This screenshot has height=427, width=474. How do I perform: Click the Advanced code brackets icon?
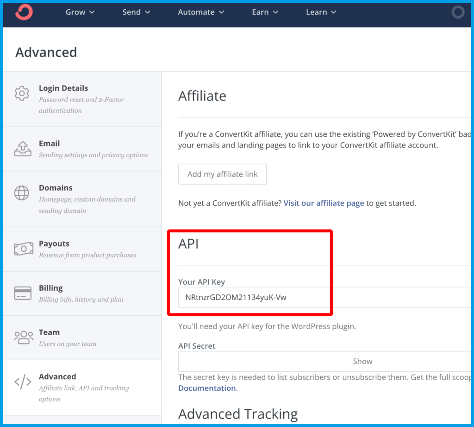pos(23,382)
